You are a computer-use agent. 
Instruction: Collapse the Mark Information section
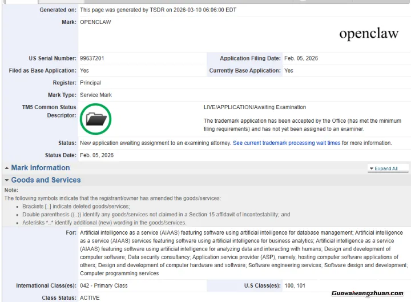tap(7, 168)
